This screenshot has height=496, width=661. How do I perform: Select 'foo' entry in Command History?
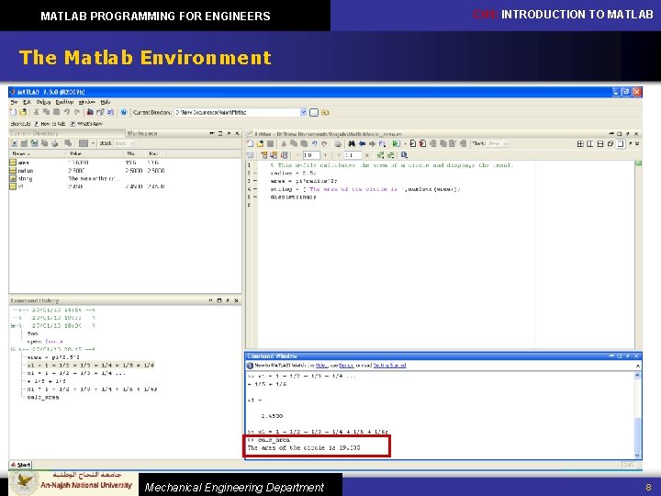coord(32,333)
